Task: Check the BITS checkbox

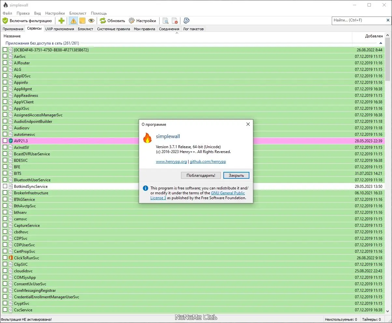Action: pos(5,173)
